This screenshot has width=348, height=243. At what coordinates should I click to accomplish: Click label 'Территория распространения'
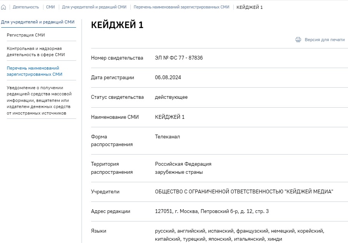[x=112, y=168]
